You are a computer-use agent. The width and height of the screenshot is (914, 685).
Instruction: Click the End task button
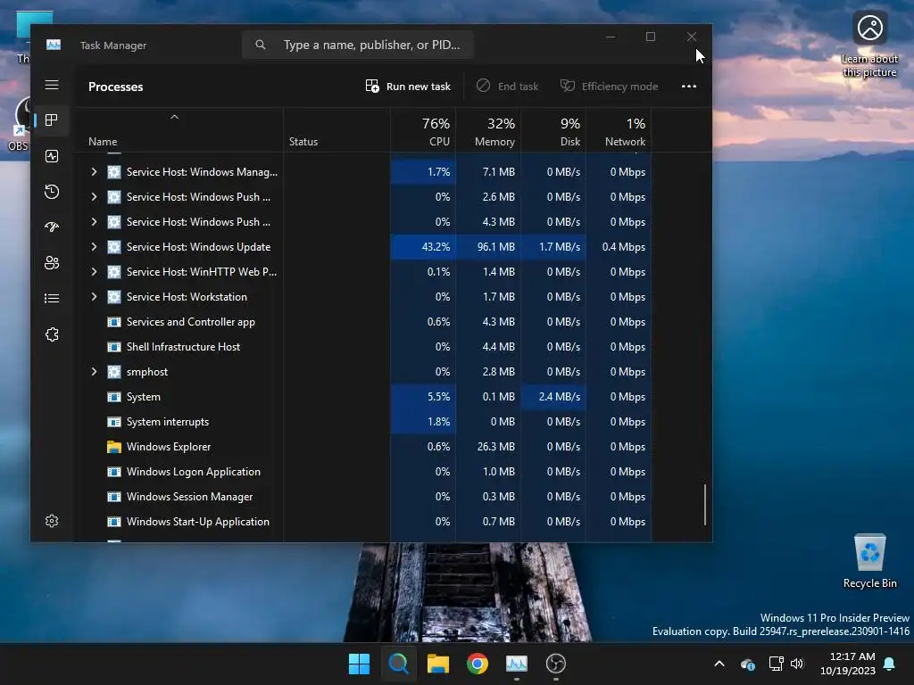[507, 87]
